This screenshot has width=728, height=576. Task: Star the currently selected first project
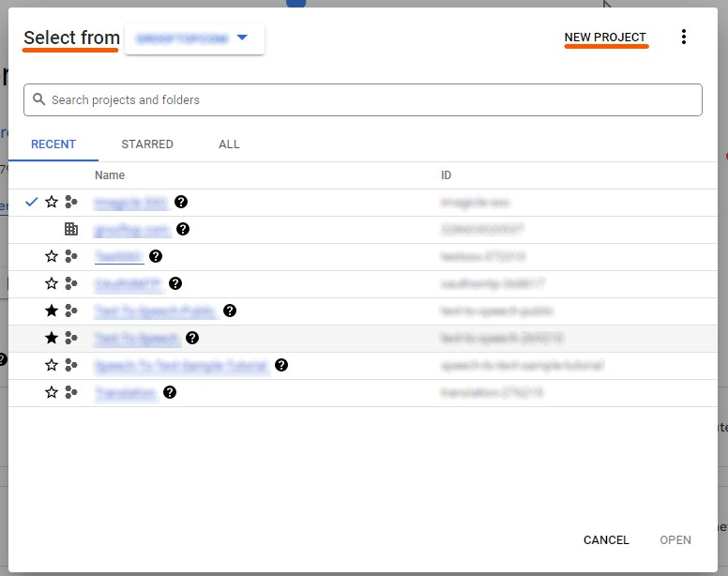[52, 202]
